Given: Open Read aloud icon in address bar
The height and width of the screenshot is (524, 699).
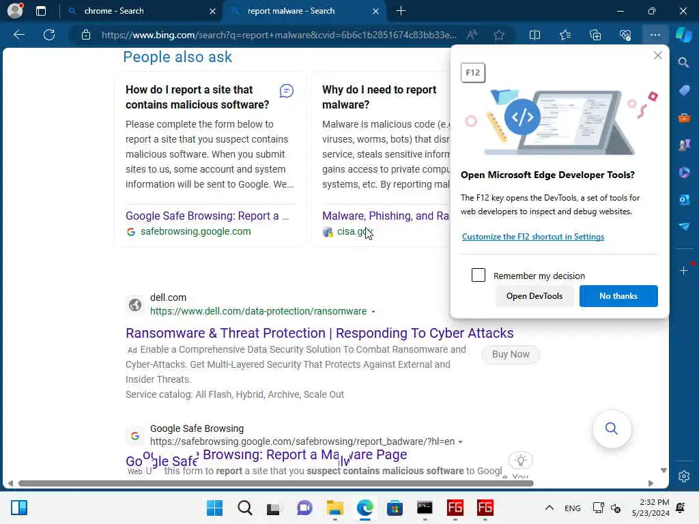Looking at the screenshot, I should pos(472,35).
